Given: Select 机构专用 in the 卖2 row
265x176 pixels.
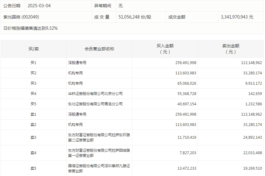Looking at the screenshot, I should (x=75, y=125).
